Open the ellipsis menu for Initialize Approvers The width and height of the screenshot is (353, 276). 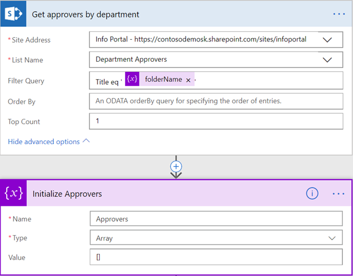point(338,194)
